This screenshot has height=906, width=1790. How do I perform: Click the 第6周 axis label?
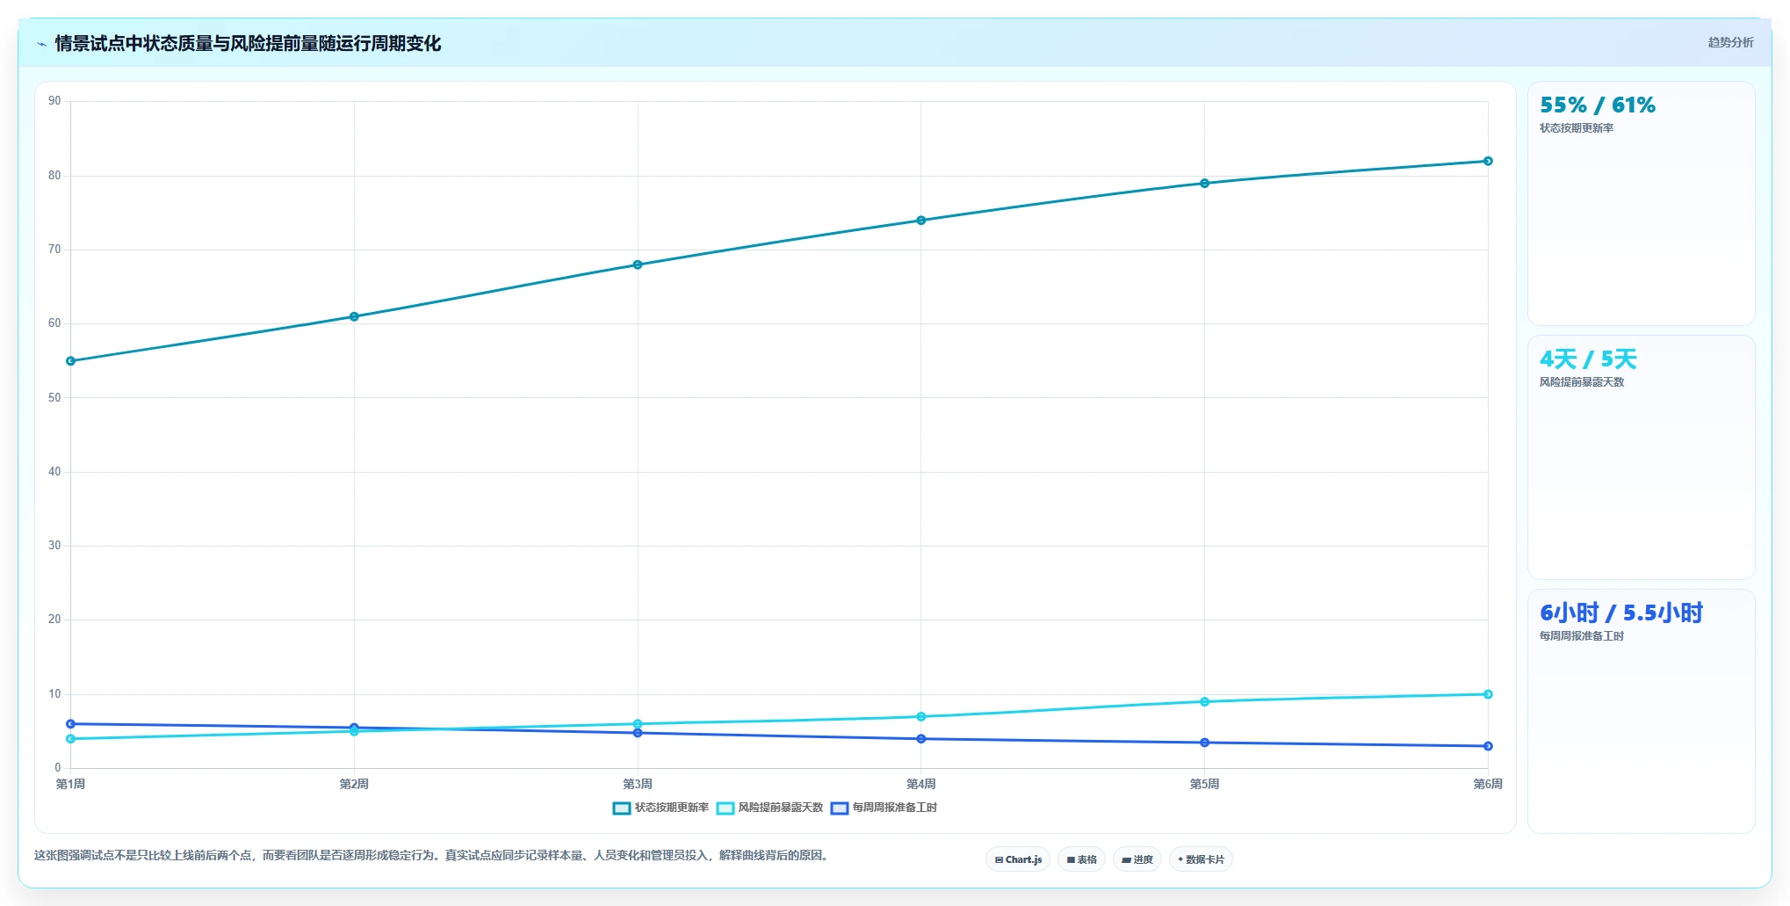click(x=1488, y=784)
